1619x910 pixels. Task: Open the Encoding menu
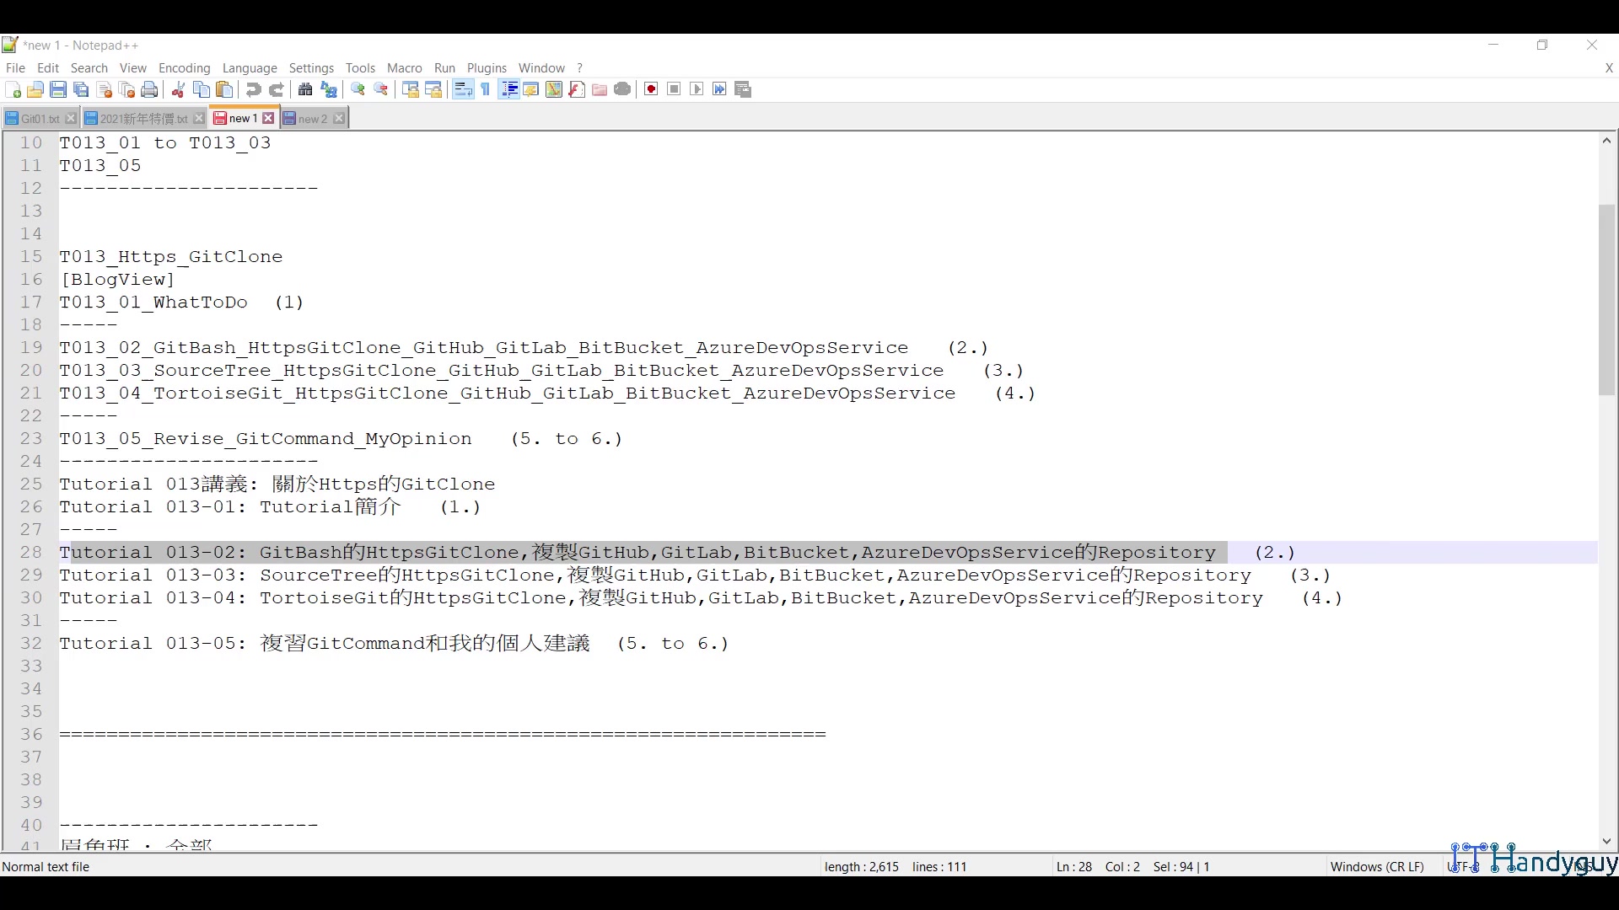coord(184,68)
